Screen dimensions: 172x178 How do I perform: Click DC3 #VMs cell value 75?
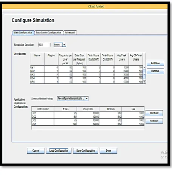click(65, 120)
